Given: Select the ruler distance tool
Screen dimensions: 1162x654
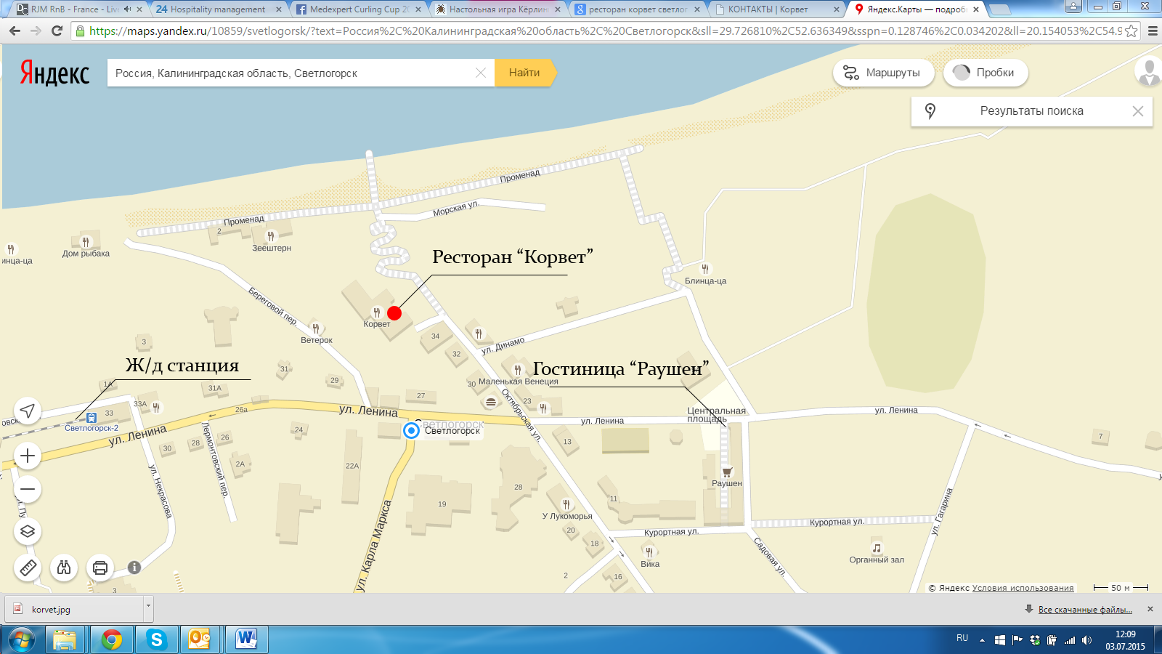Looking at the screenshot, I should click(28, 568).
